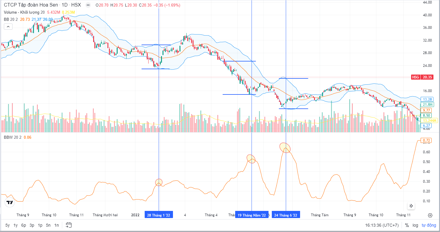Image resolution: width=440 pixels, height=232 pixels.
Task: Collapse the indicator legend with the chevron
Action: click(x=8, y=27)
